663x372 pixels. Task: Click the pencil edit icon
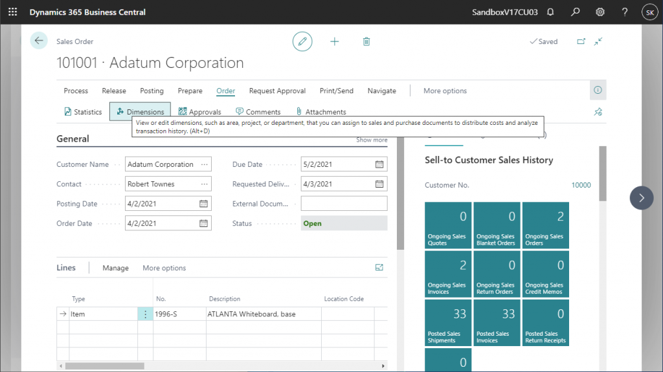point(302,41)
